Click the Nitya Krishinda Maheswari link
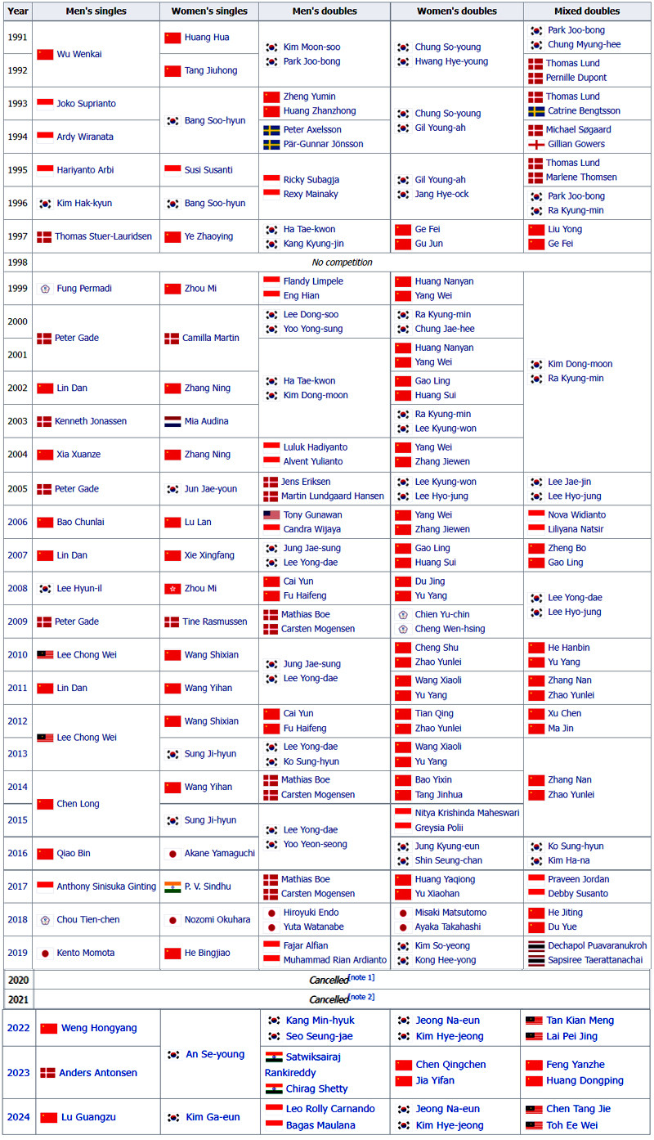Image resolution: width=654 pixels, height=1140 pixels. click(x=467, y=813)
